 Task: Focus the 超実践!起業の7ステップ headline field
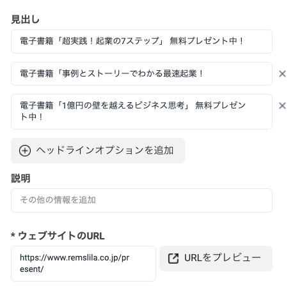[x=141, y=41]
